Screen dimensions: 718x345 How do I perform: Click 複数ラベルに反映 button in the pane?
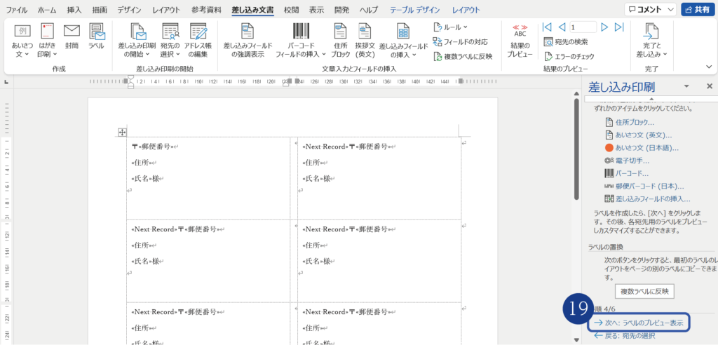point(644,291)
